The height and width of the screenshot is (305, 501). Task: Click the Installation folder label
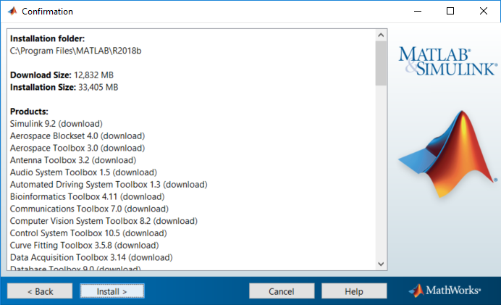(47, 38)
